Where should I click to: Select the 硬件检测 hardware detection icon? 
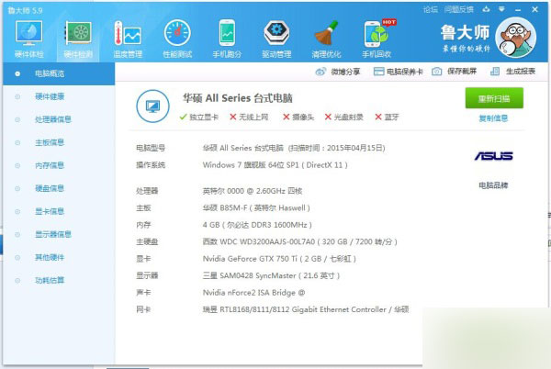coord(78,39)
